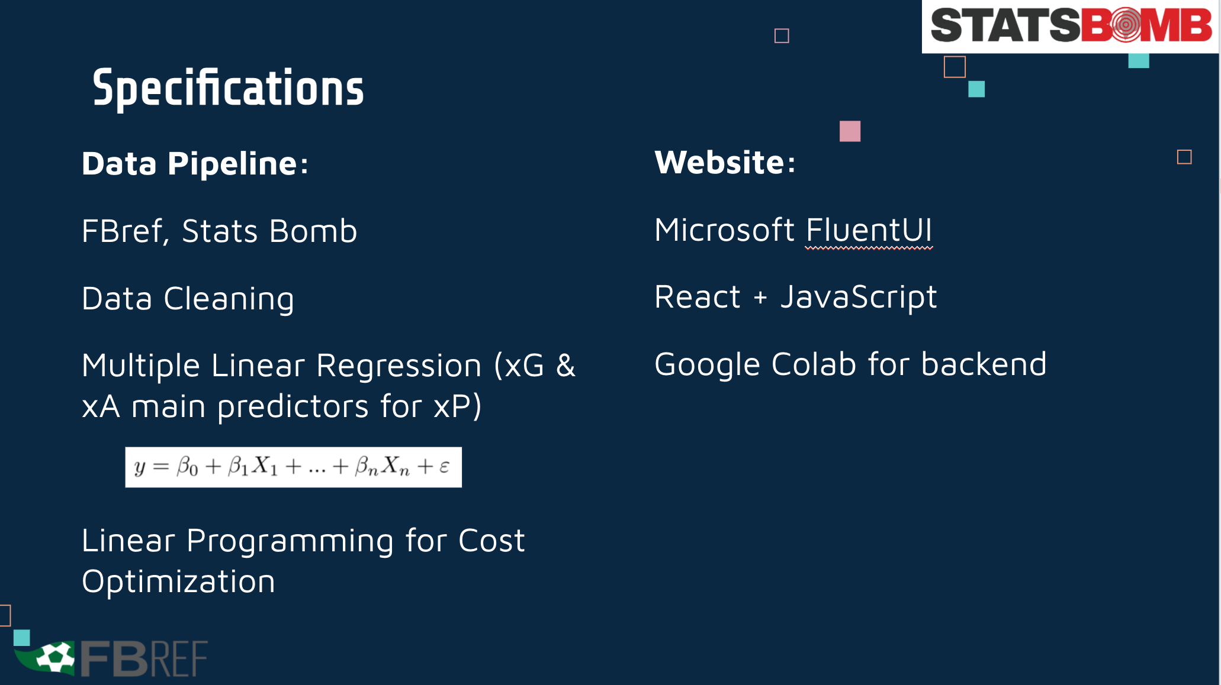
Task: Select the Website heading text
Action: tap(725, 162)
